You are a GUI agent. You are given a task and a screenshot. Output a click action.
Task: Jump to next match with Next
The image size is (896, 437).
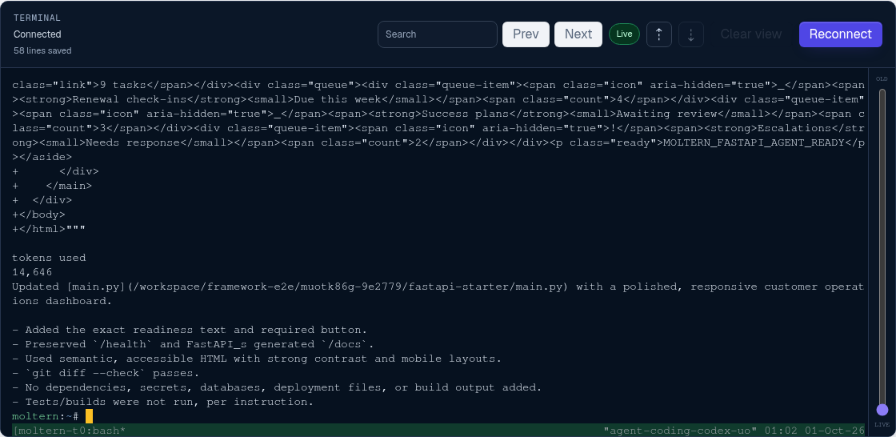pos(578,34)
